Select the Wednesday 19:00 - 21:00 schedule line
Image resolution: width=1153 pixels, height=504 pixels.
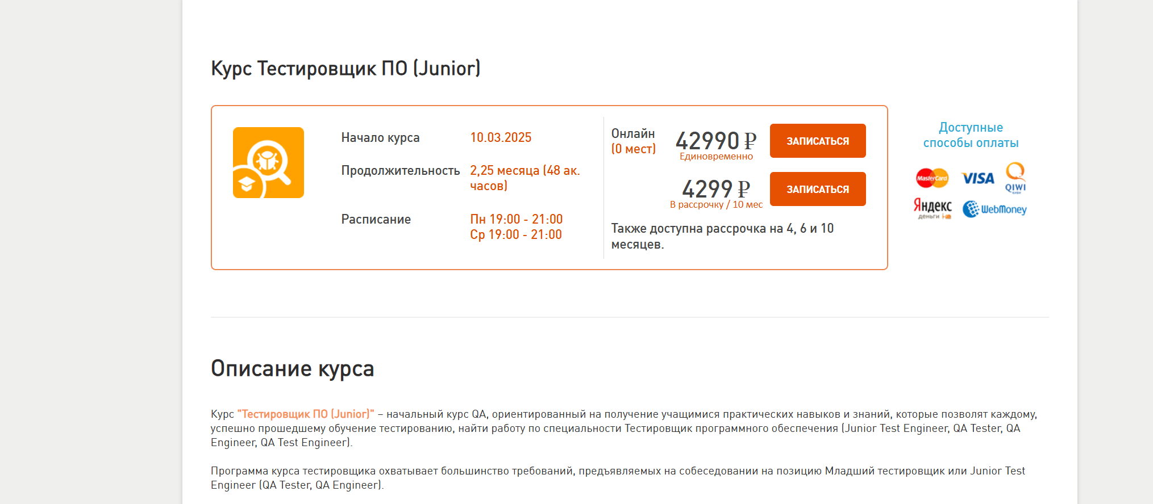[x=515, y=234]
